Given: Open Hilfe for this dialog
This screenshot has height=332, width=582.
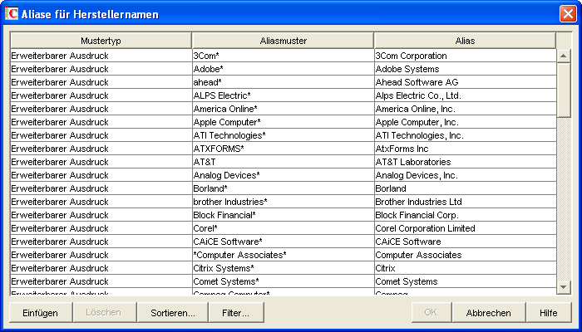Looking at the screenshot, I should [x=548, y=313].
